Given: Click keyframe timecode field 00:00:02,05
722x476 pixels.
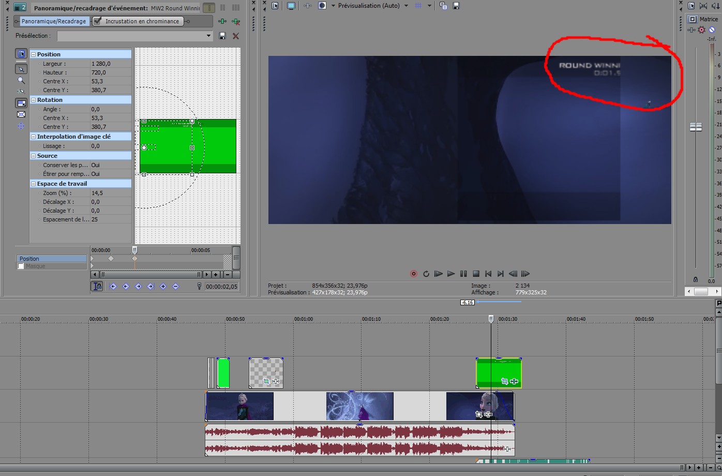Looking at the screenshot, I should [x=222, y=286].
